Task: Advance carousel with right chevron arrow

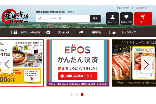Action: [147, 64]
